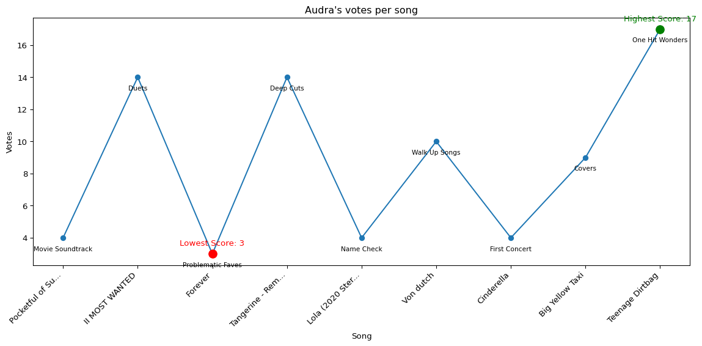Viewport: 702px width, 346px height.
Task: Click the "Highest Score: 17" annotation
Action: click(660, 19)
